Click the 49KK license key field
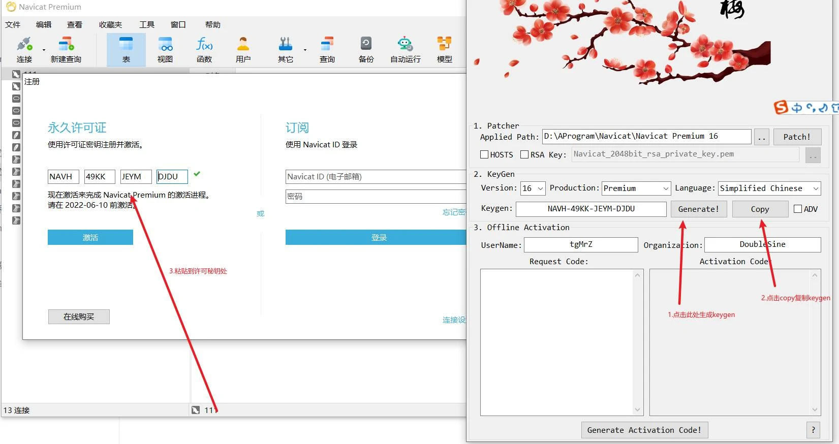 click(100, 177)
